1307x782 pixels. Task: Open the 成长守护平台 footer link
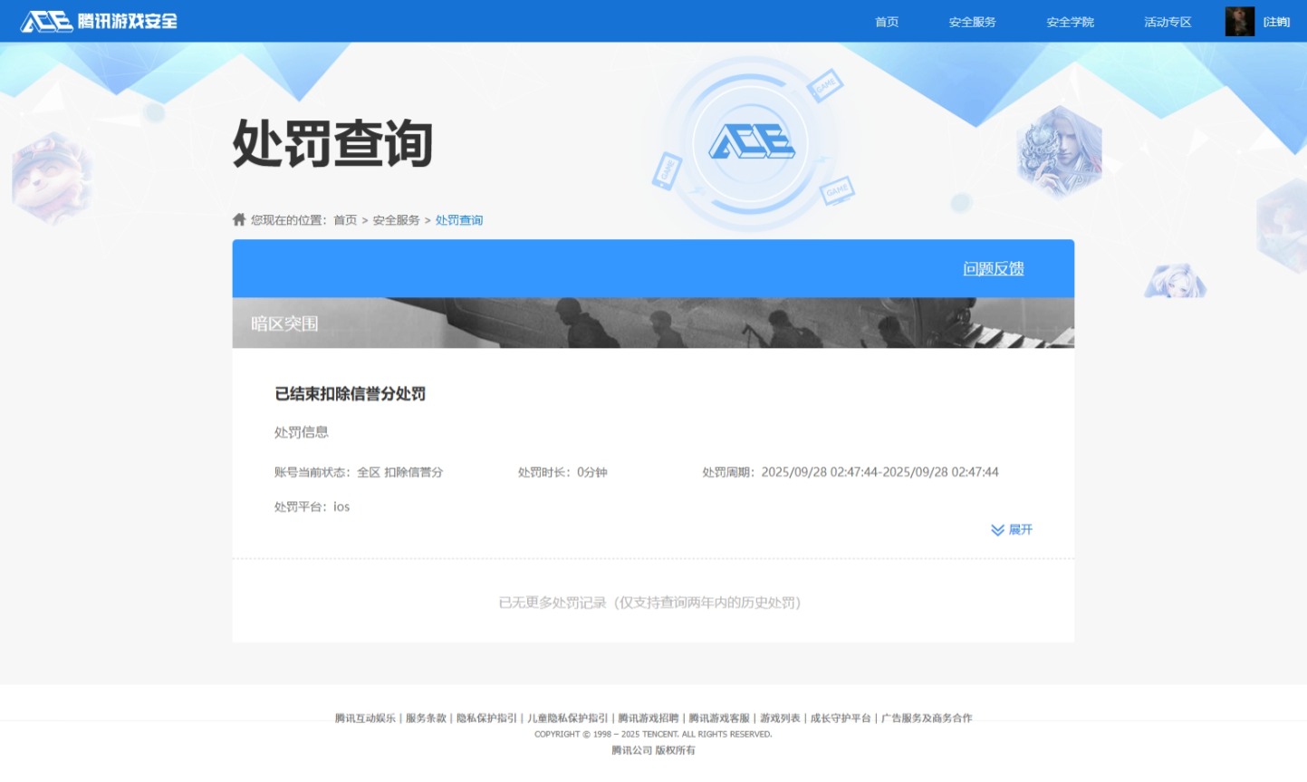tap(841, 719)
